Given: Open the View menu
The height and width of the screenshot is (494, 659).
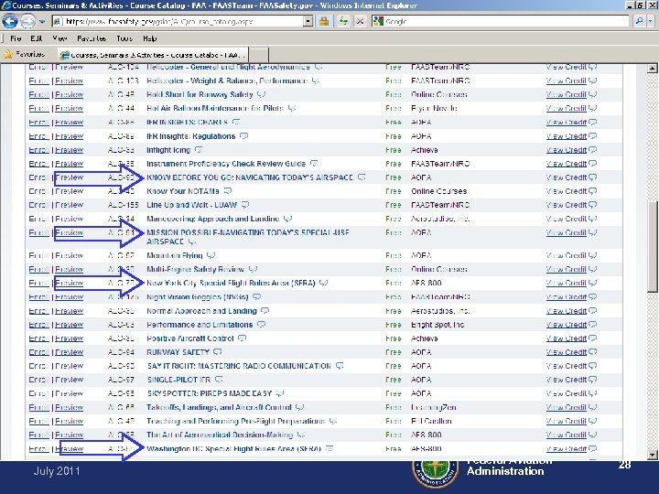Looking at the screenshot, I should (59, 38).
